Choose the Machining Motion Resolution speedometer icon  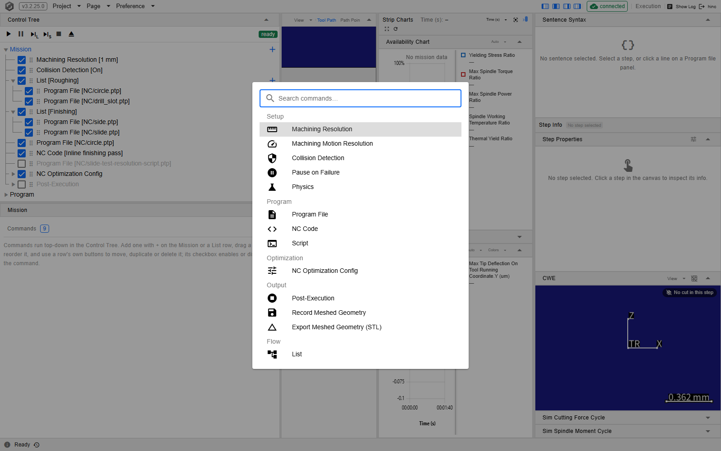(272, 144)
